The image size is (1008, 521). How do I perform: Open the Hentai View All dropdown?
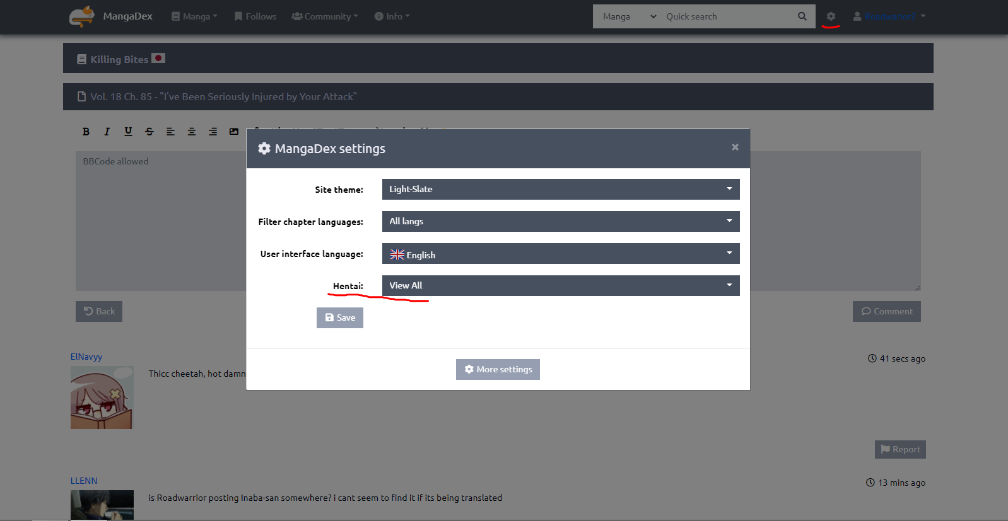pos(561,285)
